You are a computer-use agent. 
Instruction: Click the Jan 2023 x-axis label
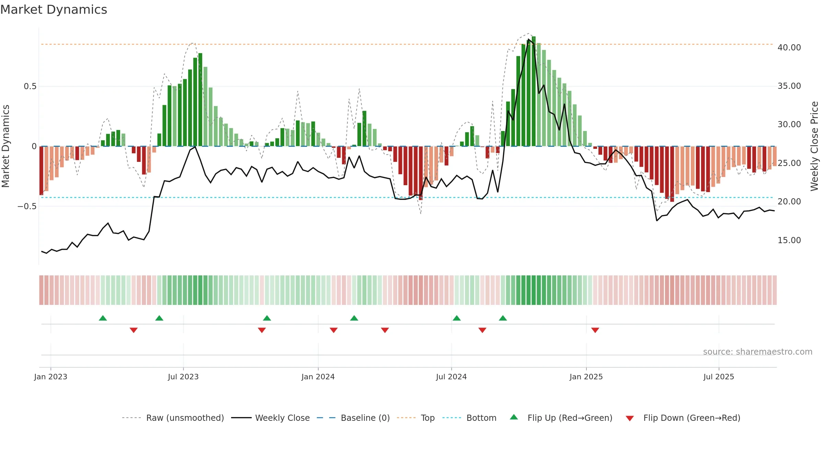(51, 377)
